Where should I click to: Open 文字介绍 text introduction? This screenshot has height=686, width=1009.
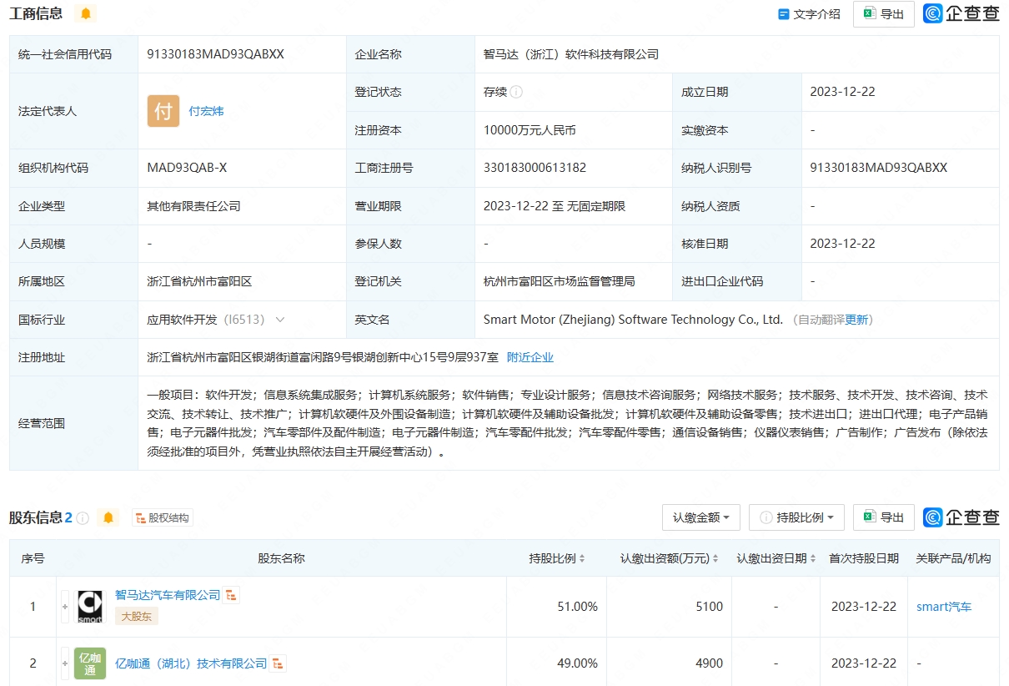pyautogui.click(x=809, y=14)
